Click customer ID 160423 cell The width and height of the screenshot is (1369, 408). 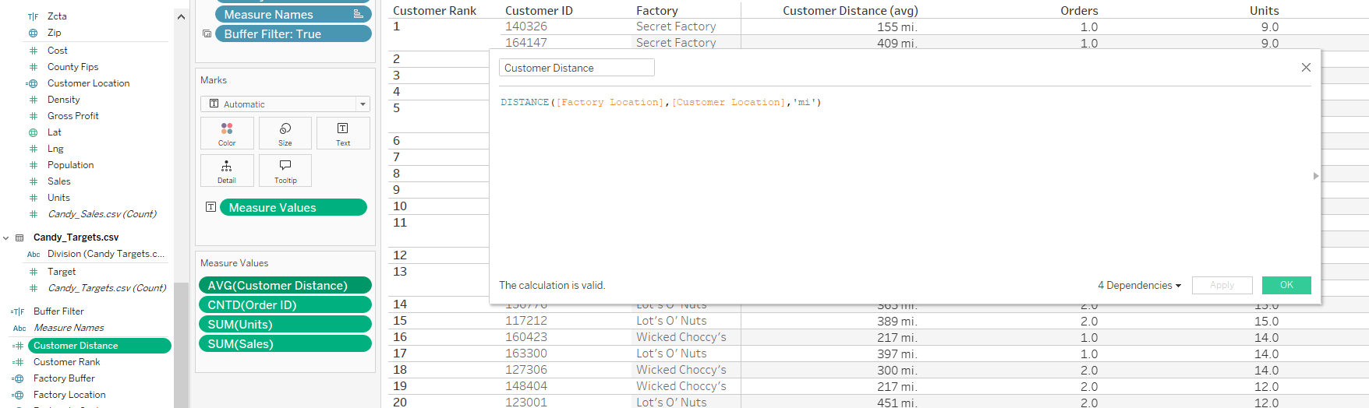pyautogui.click(x=526, y=337)
